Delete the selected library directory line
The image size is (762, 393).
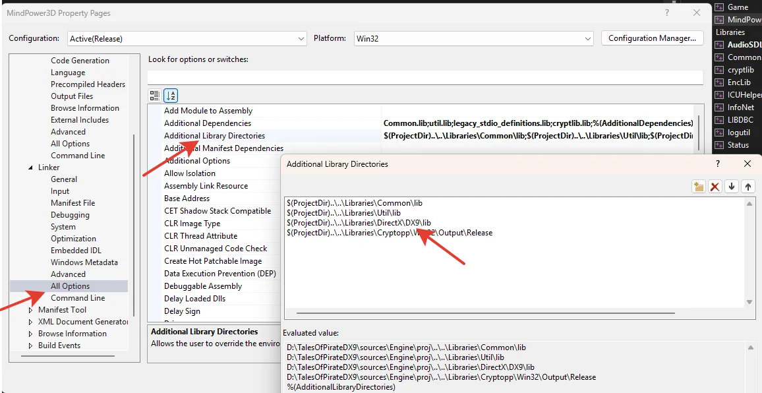715,187
